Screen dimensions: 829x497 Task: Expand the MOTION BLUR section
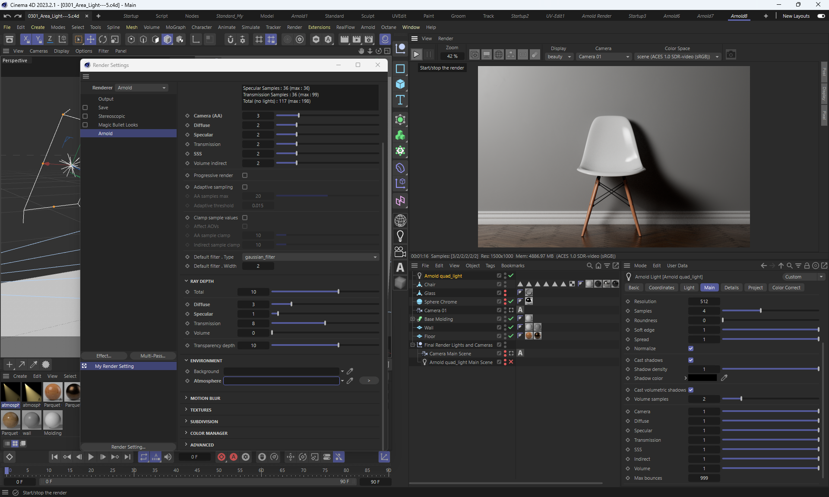pos(205,398)
